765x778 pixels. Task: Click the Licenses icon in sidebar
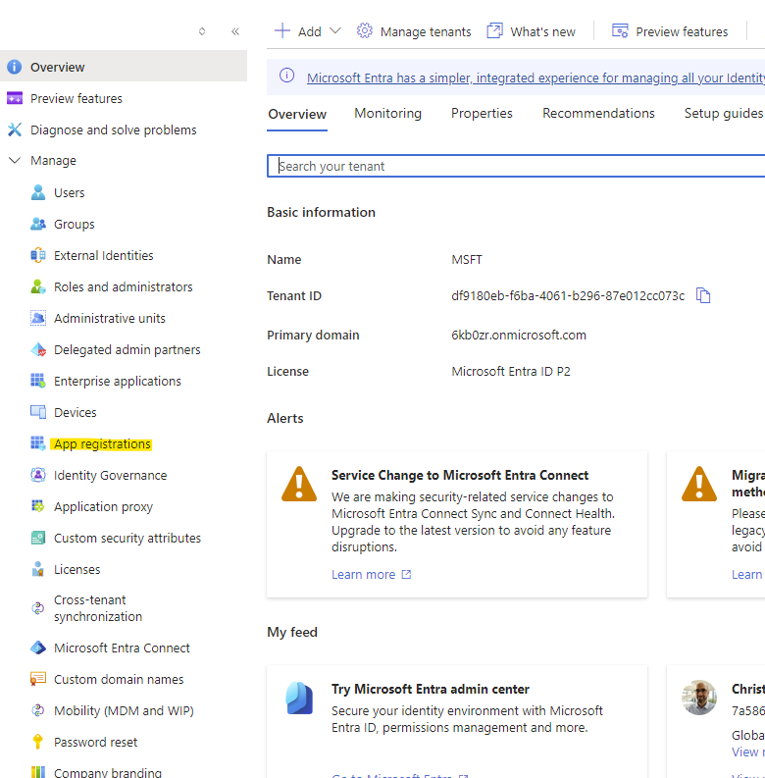coord(38,569)
